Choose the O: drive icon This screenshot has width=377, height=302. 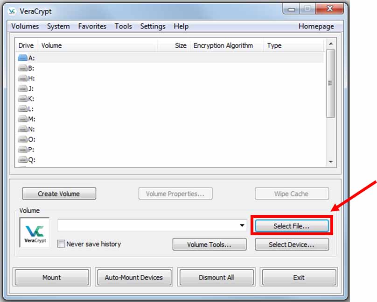point(23,139)
